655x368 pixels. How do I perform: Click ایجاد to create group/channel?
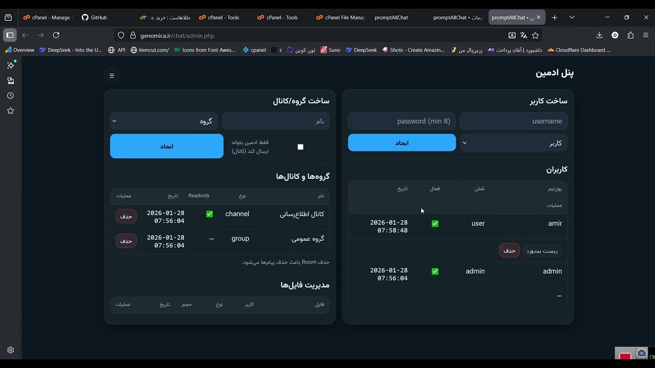click(167, 146)
